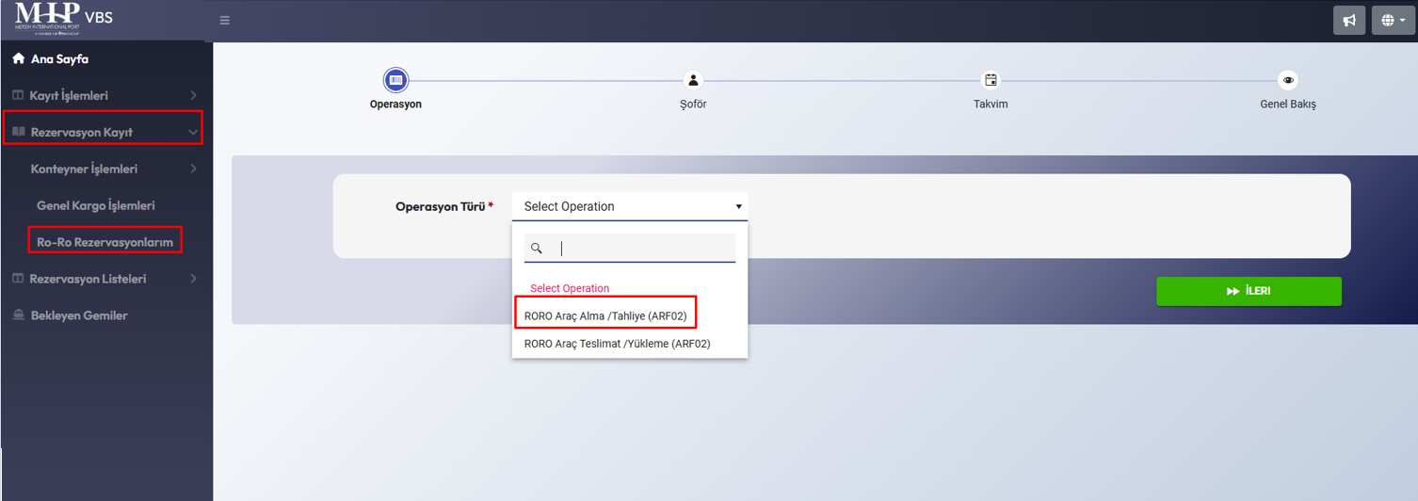Open Genel Kargo İşlemleri

(95, 205)
